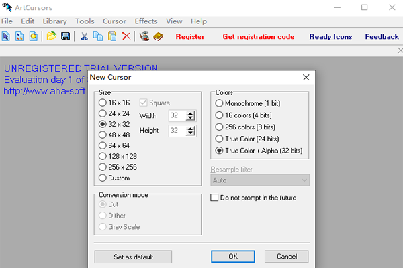This screenshot has height=268, width=403.
Task: Click the red X Delete icon
Action: [x=126, y=36]
